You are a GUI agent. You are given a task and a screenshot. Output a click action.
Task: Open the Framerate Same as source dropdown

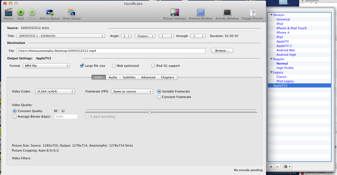tap(132, 91)
